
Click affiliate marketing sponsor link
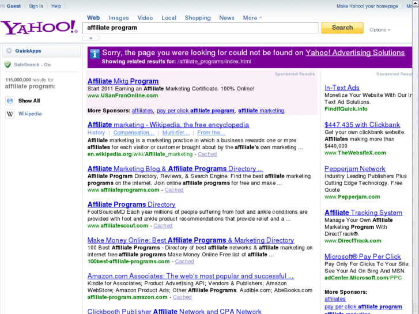261,111
